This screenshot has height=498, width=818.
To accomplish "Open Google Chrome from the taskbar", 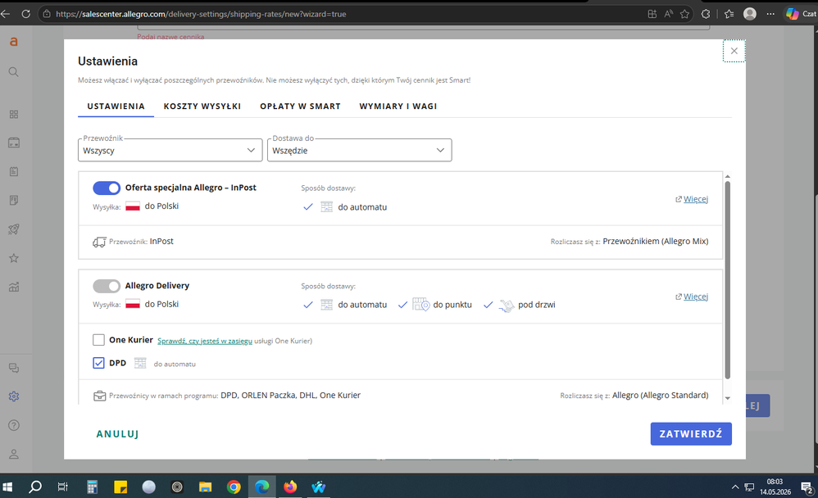I will pyautogui.click(x=234, y=487).
